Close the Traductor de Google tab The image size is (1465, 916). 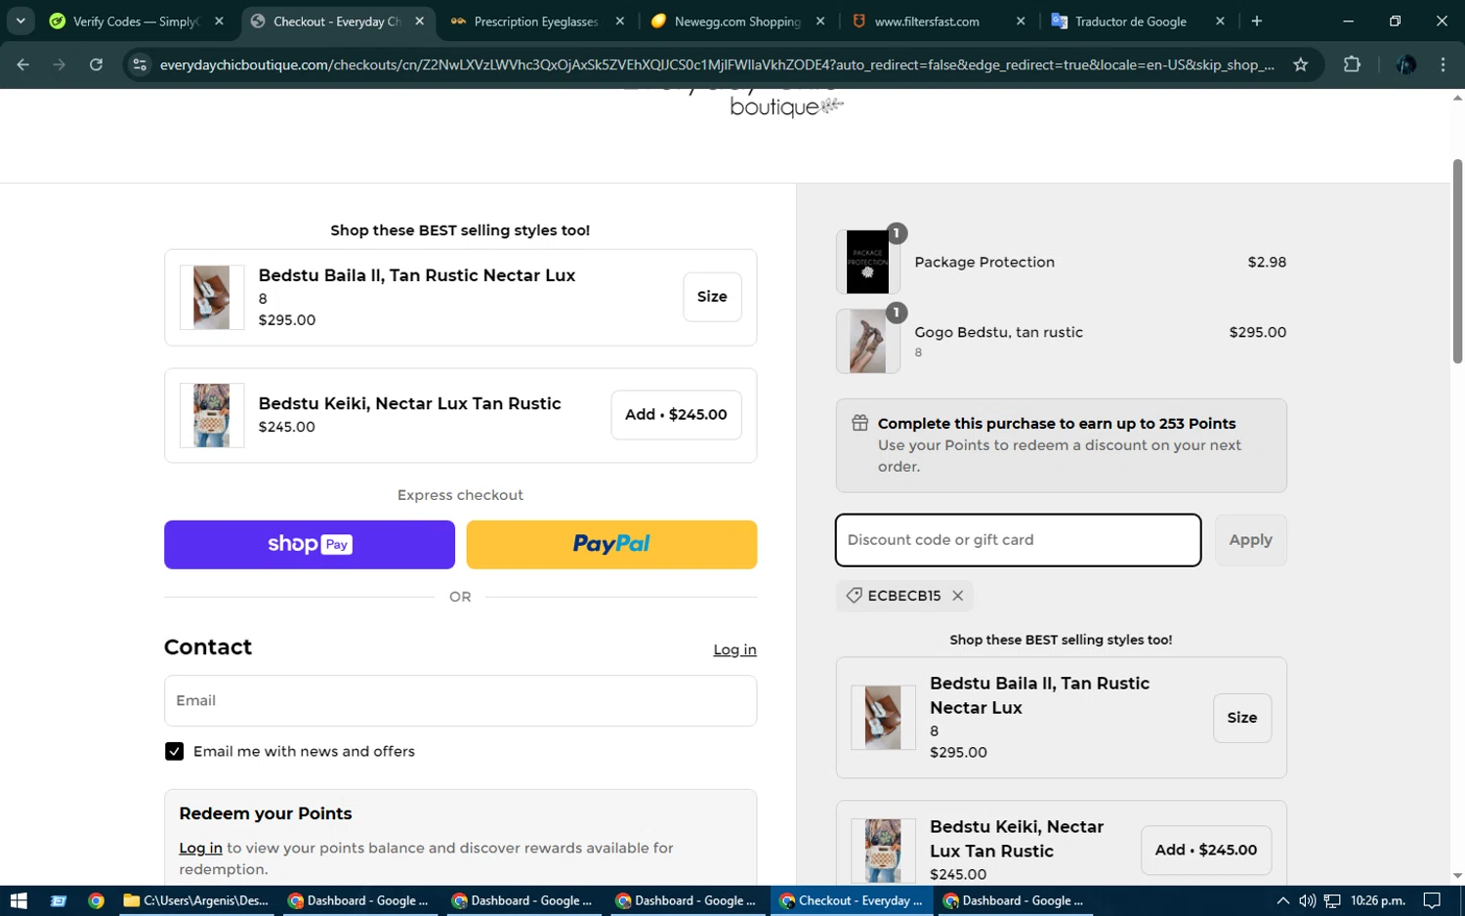(x=1220, y=21)
